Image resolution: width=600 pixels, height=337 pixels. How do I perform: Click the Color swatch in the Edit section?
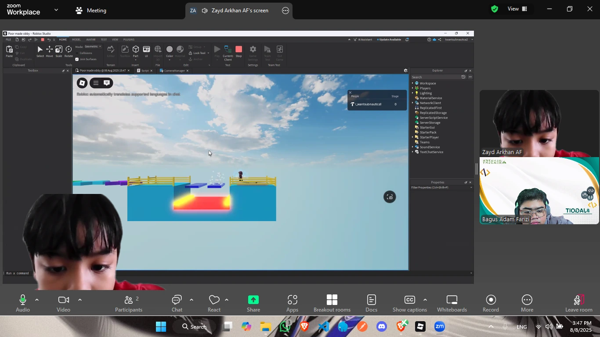coord(170,50)
